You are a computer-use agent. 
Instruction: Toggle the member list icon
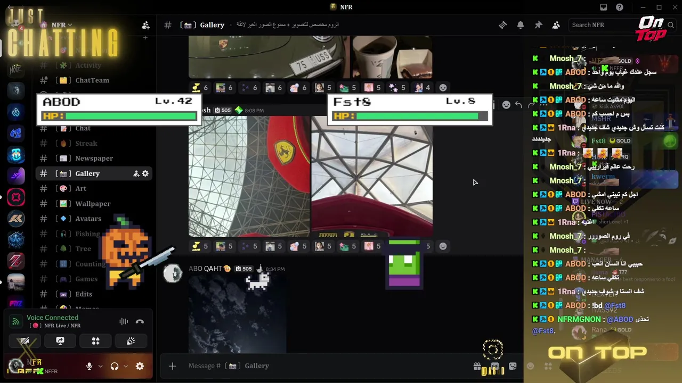pyautogui.click(x=556, y=25)
